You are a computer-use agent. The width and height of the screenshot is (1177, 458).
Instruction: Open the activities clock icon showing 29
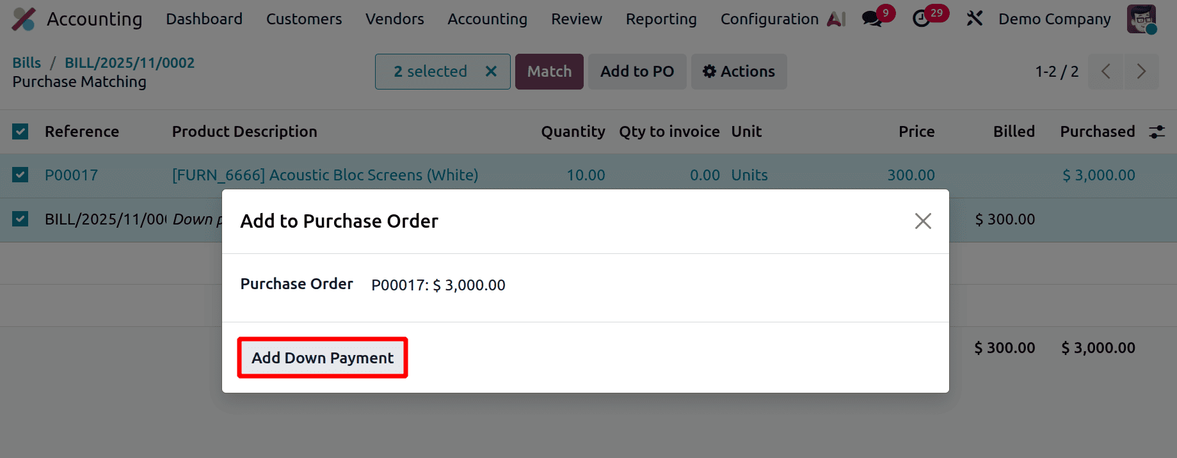coord(920,19)
